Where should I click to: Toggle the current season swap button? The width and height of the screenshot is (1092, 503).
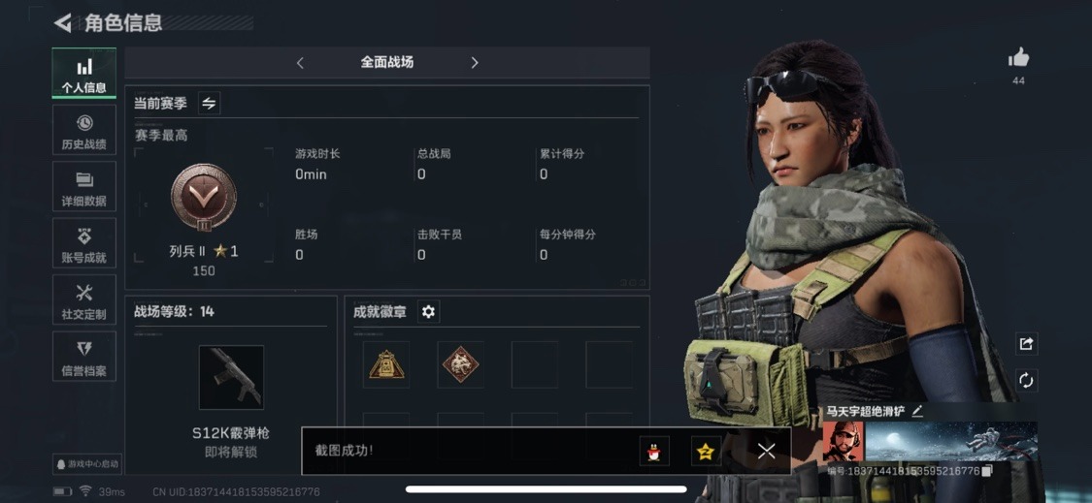(x=209, y=103)
